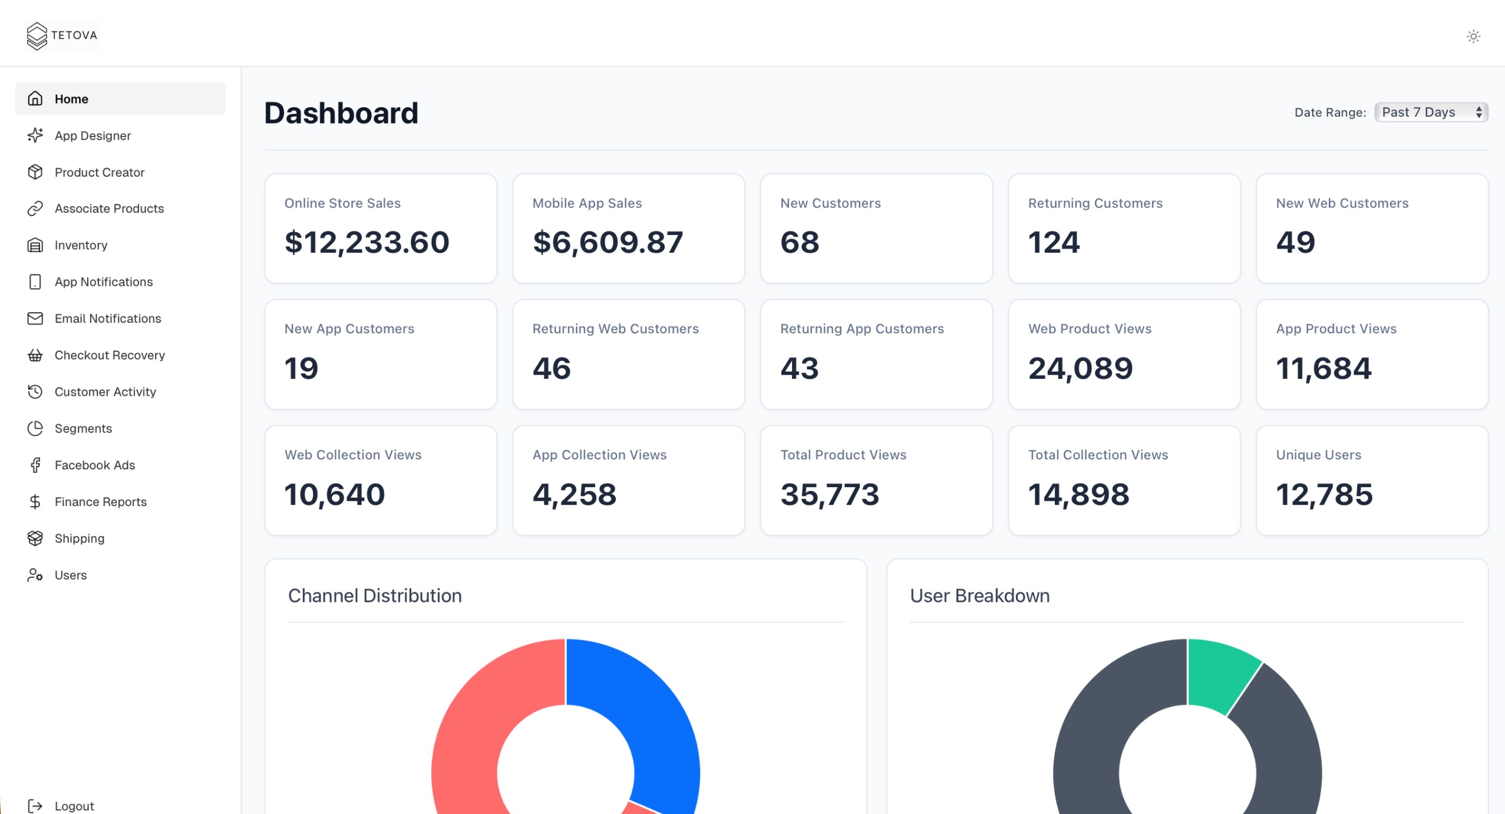The image size is (1505, 814).
Task: Open the Product Creator icon
Action: pos(35,172)
